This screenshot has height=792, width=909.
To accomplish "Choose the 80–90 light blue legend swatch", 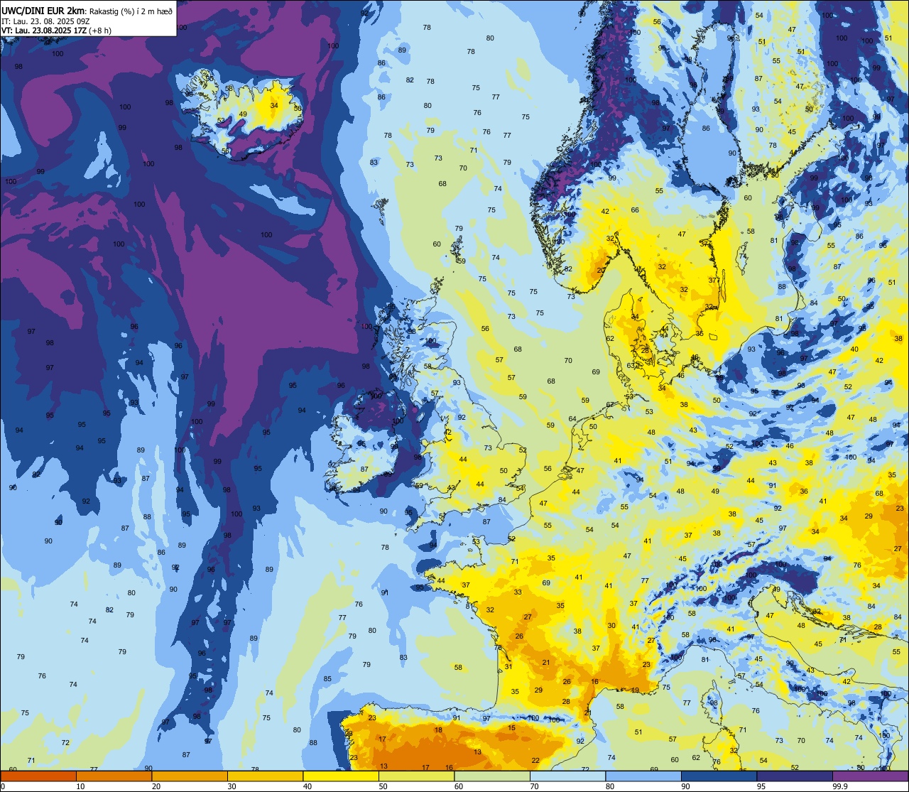I will (x=643, y=776).
